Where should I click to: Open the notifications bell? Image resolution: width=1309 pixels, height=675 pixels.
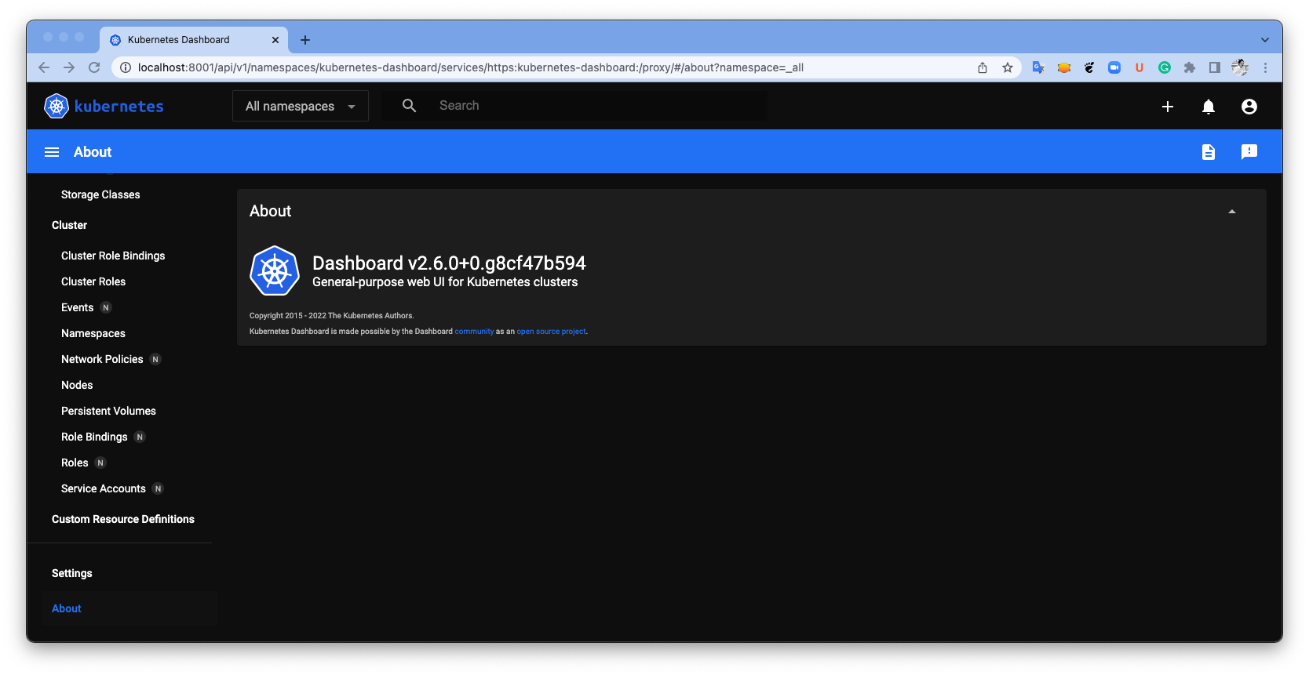[x=1209, y=107]
